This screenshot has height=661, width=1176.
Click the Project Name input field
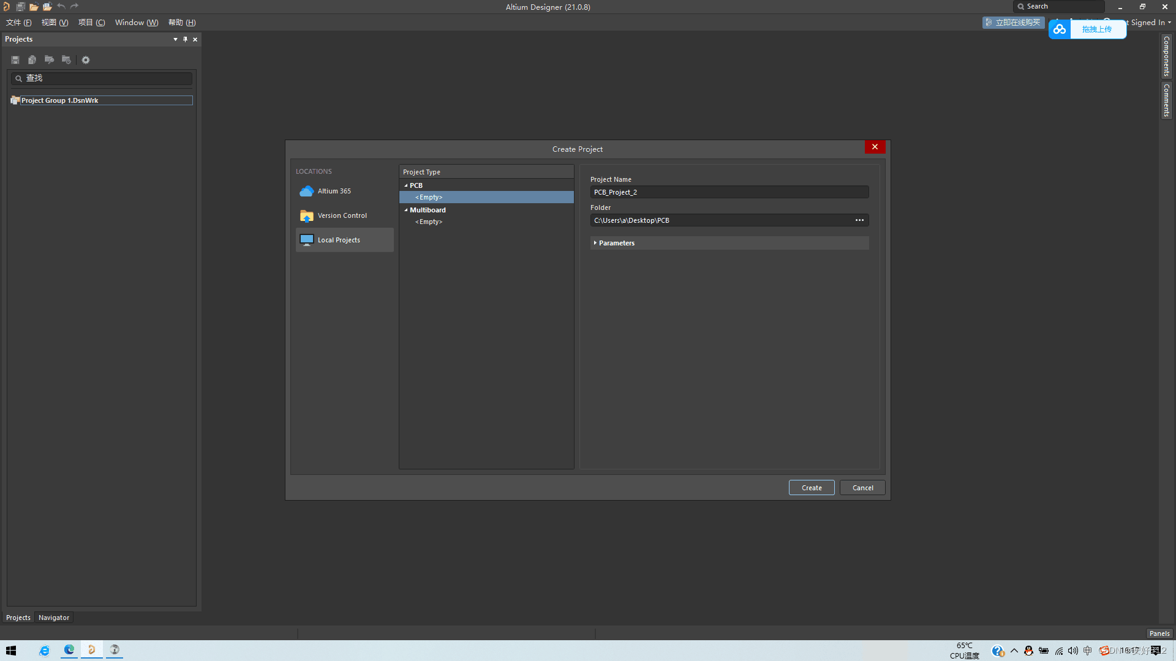point(729,192)
